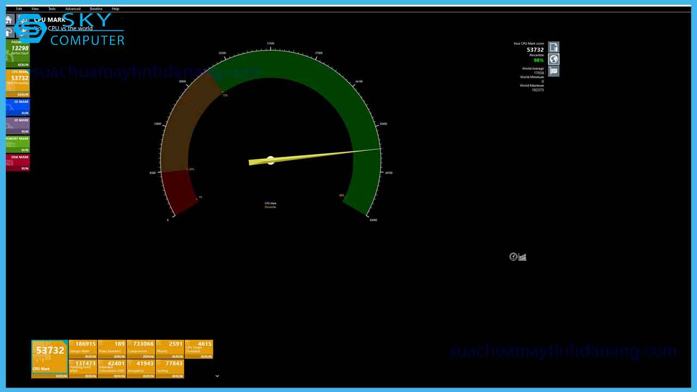
Task: Run the Memory Mark test
Action: [x=25, y=150]
